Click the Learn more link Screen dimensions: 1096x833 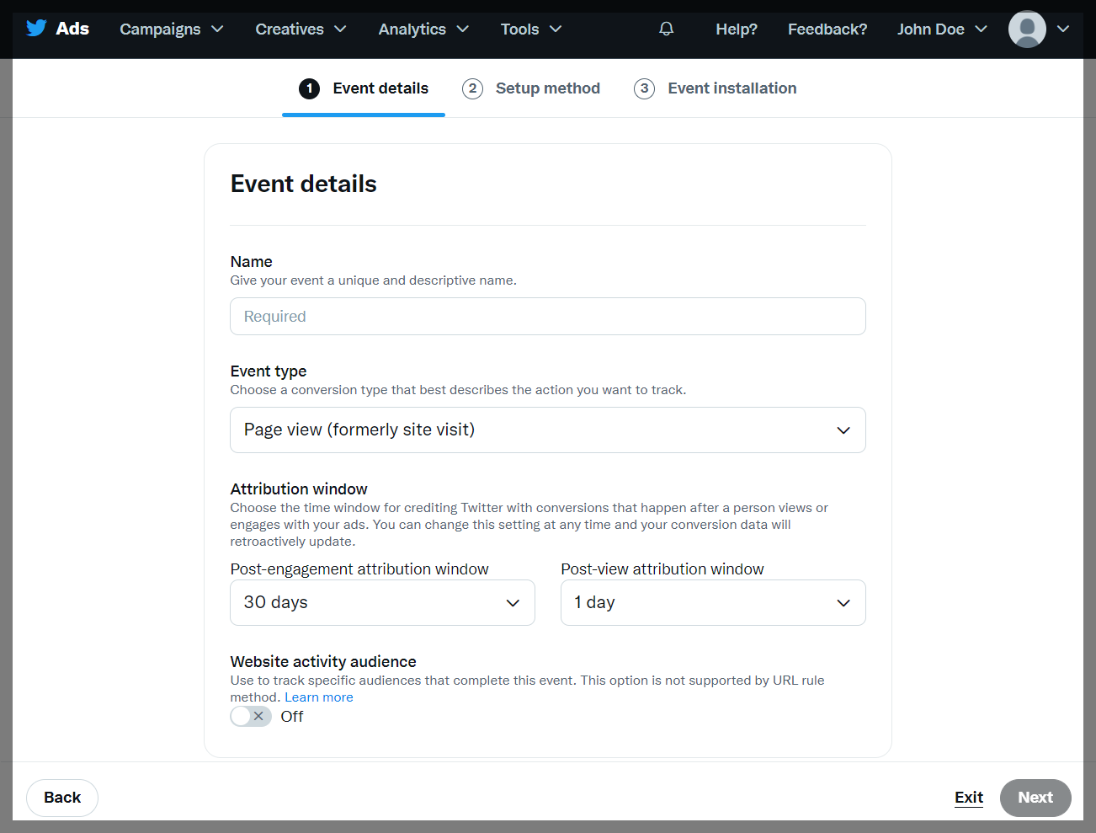pos(318,697)
